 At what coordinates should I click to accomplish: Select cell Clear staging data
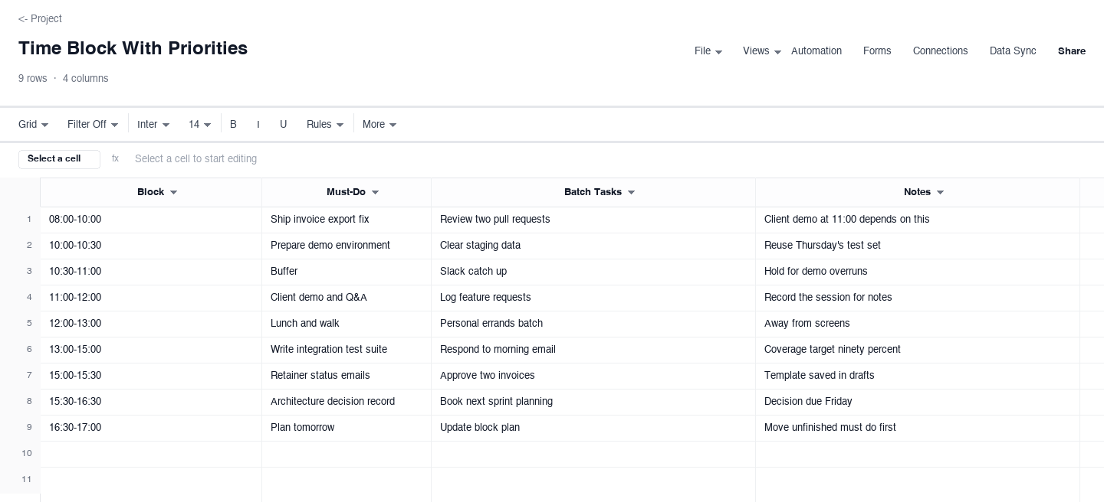click(x=593, y=246)
